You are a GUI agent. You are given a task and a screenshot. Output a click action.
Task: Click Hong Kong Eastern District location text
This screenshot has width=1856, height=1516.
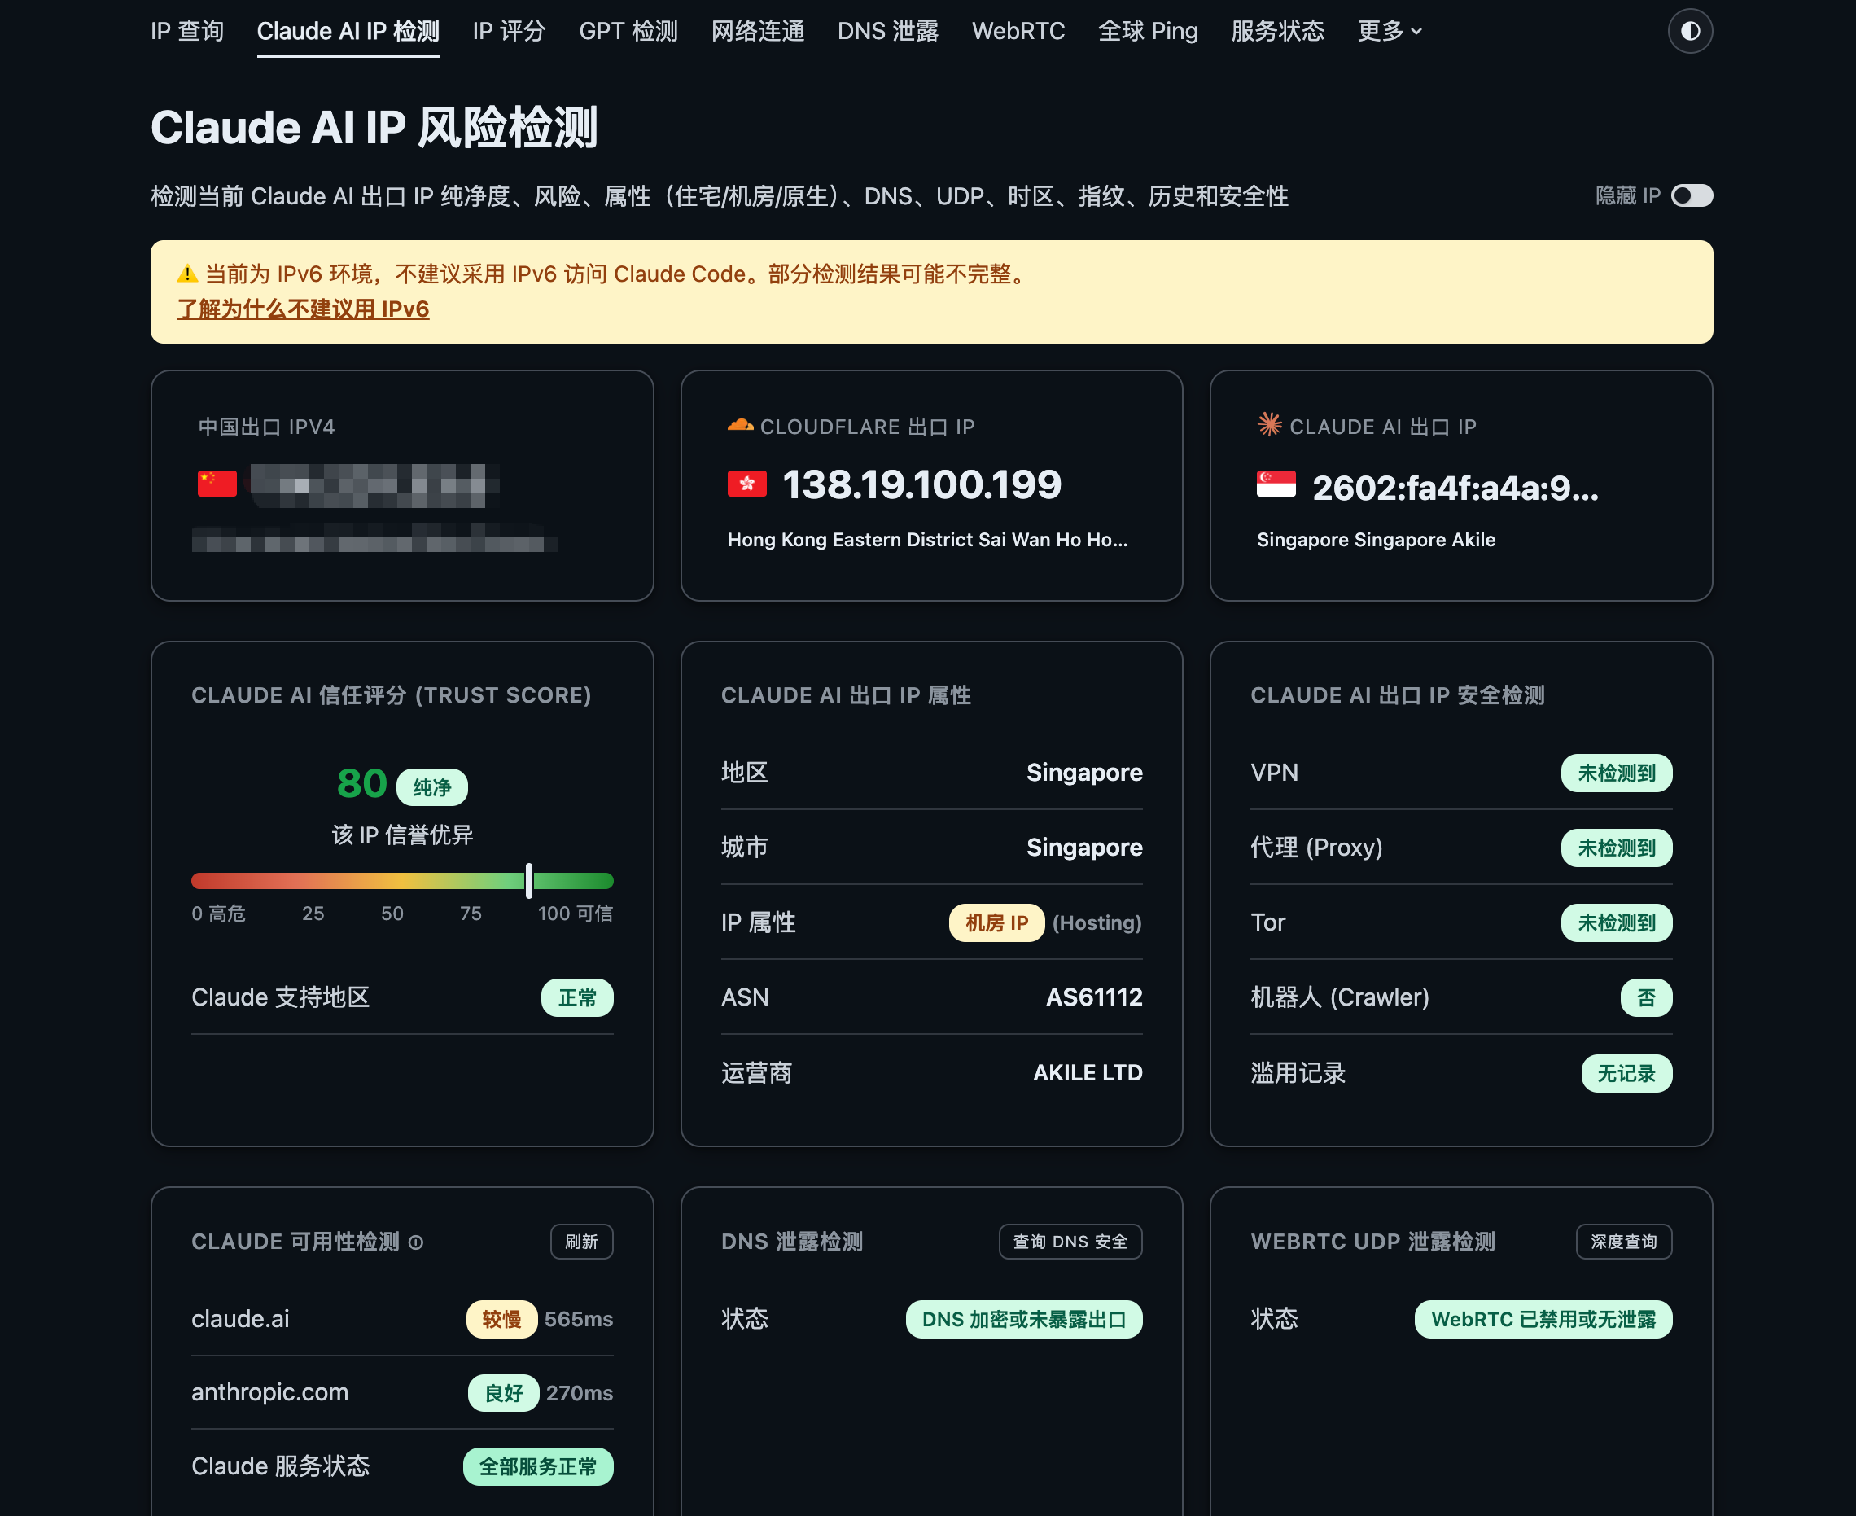(x=927, y=540)
